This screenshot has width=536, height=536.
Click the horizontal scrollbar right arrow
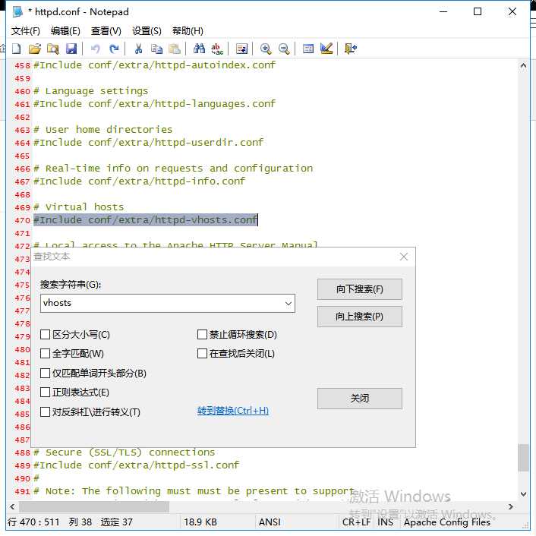(511, 506)
